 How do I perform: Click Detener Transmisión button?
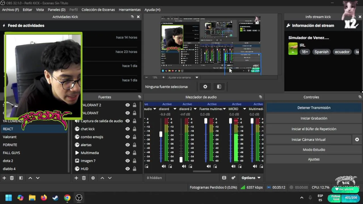coord(314,108)
